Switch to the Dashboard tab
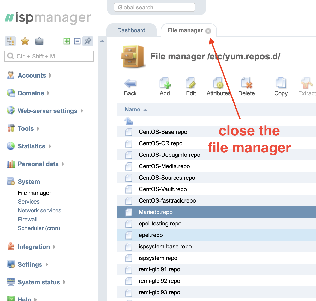 131,30
